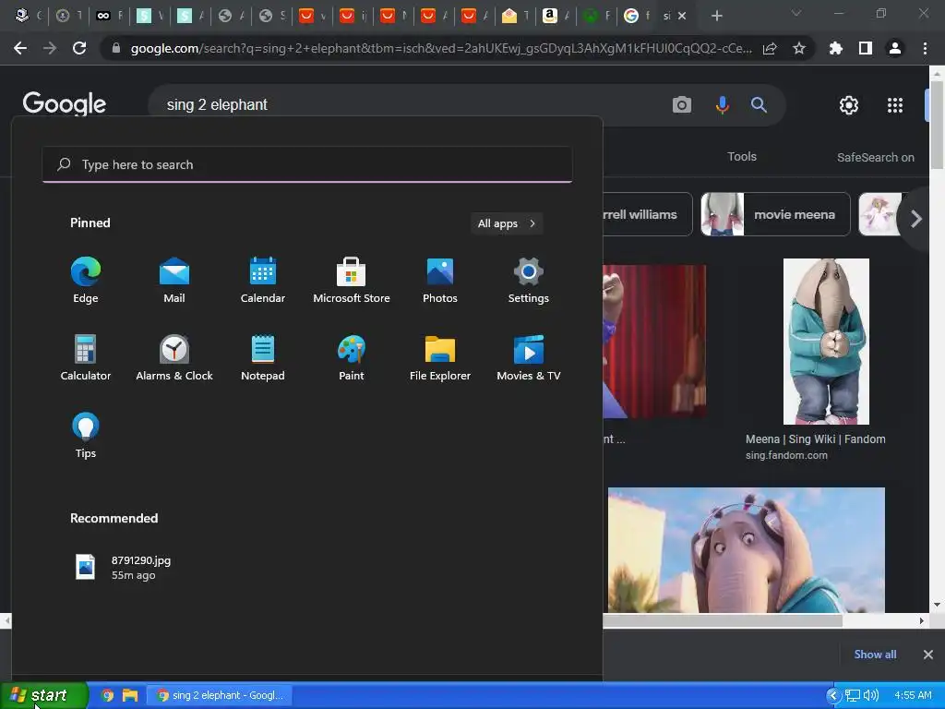Click 'Meena | Sing Wiki | Fandom' title
The height and width of the screenshot is (709, 945).
[815, 439]
